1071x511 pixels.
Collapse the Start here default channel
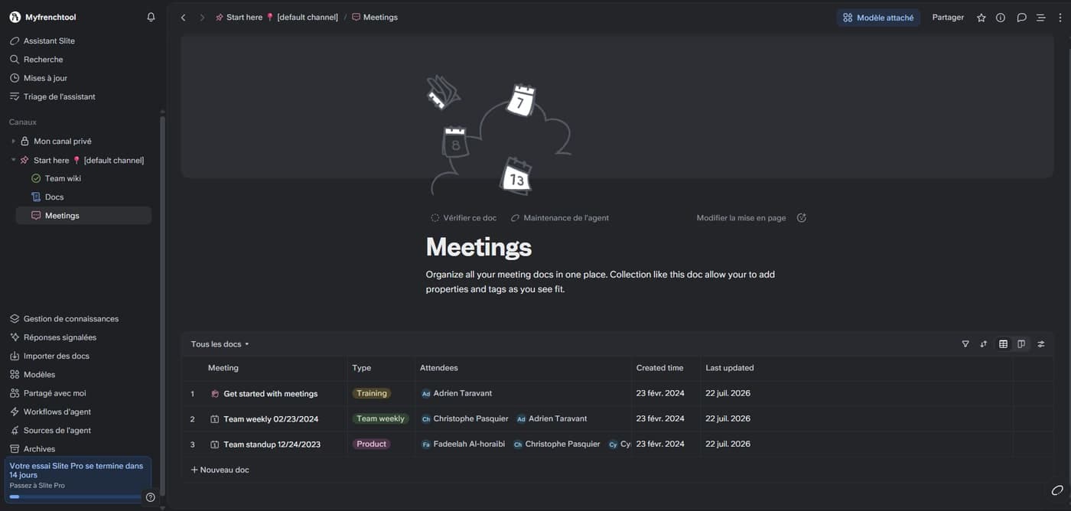point(13,160)
